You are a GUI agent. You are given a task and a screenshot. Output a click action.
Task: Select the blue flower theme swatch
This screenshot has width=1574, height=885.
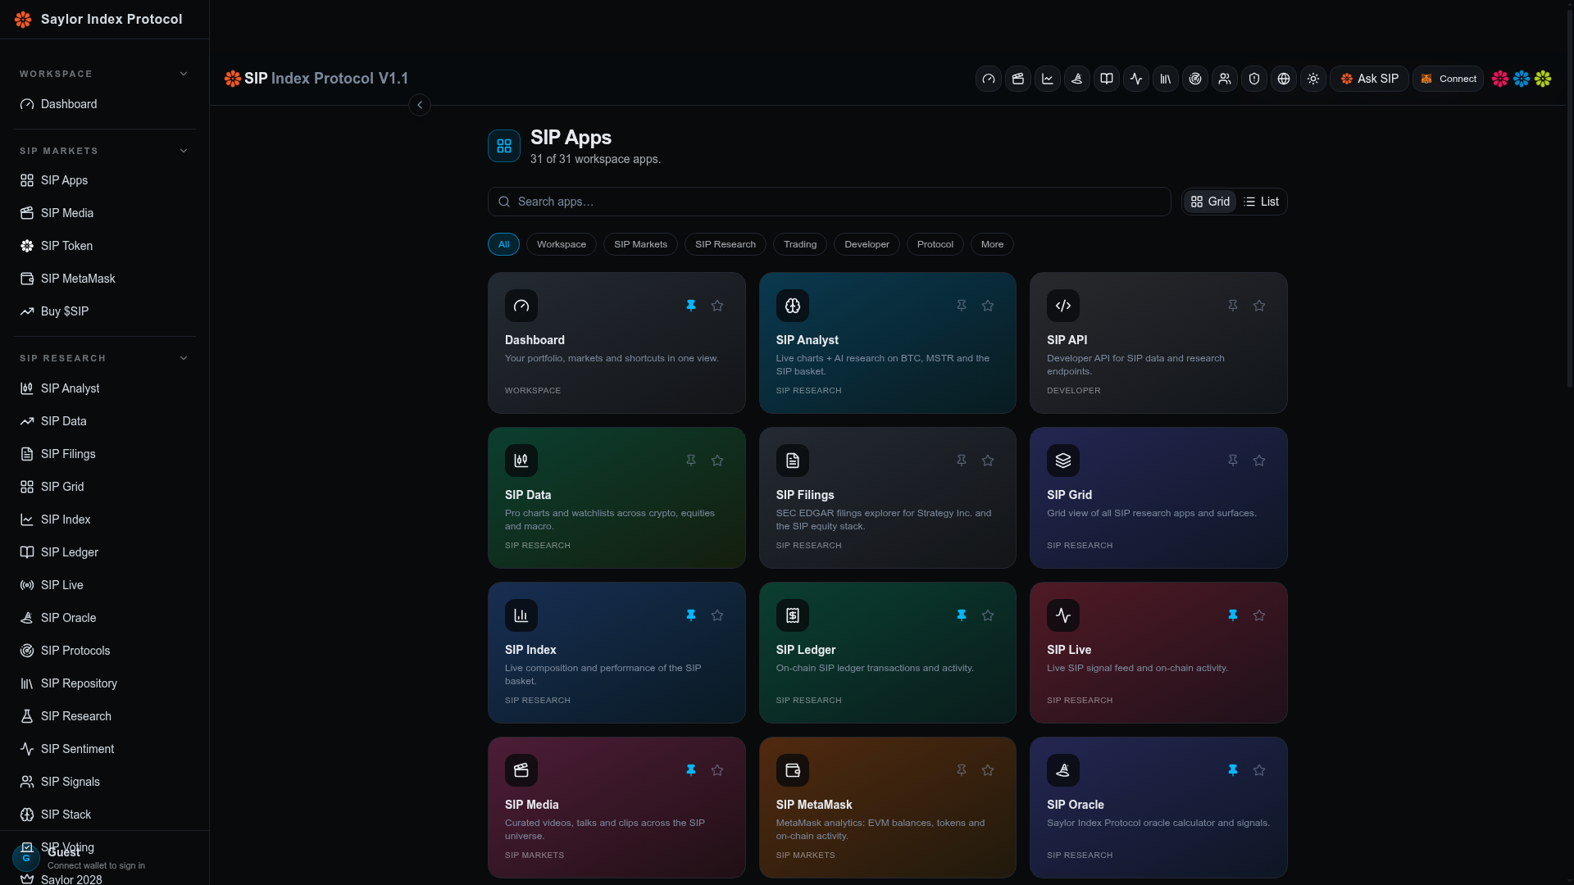point(1522,79)
